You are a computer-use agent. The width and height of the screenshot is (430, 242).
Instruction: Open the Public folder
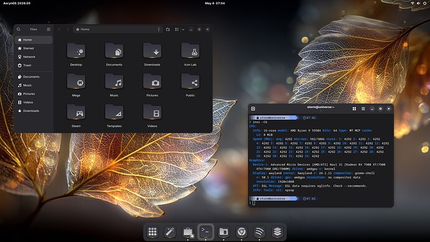coord(190,82)
